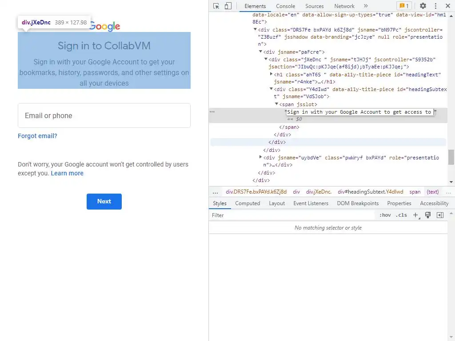The image size is (455, 341).
Task: Click the Styles pane bottom scroll arrow
Action: click(x=451, y=337)
